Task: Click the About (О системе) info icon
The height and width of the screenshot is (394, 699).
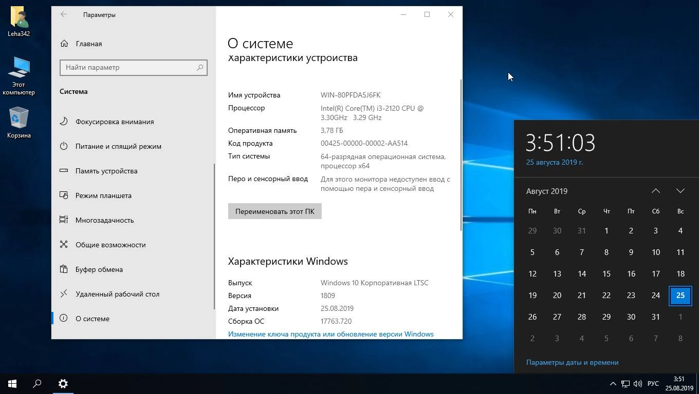Action: click(x=64, y=319)
